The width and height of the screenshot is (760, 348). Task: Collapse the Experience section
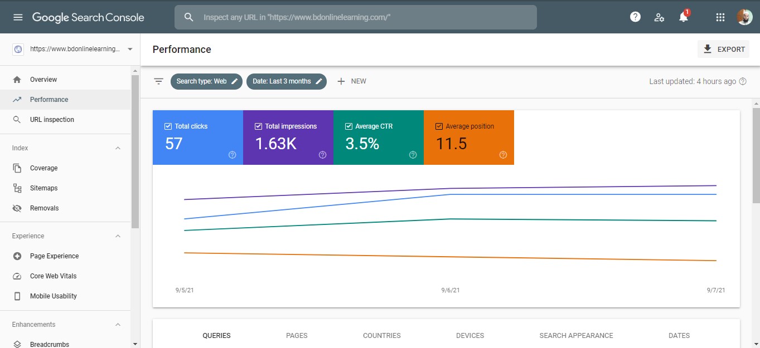[x=117, y=236]
